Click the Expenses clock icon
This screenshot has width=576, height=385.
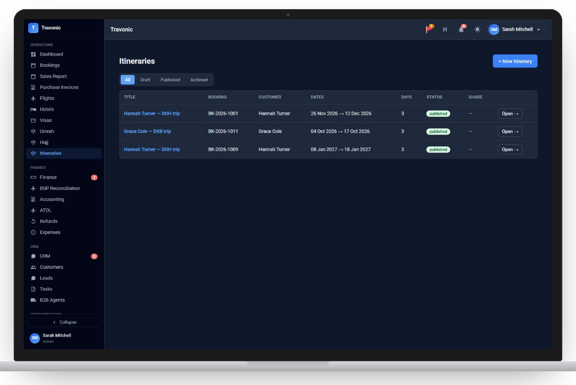pos(33,232)
